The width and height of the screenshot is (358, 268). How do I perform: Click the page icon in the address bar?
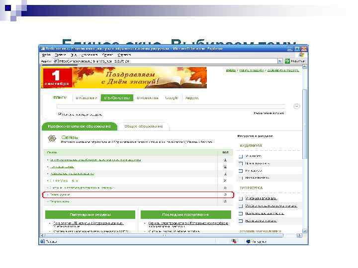tap(56, 61)
